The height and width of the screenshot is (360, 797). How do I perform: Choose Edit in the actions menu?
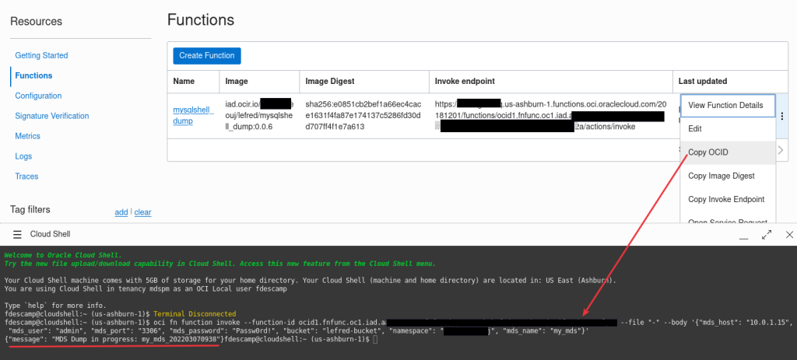point(697,129)
